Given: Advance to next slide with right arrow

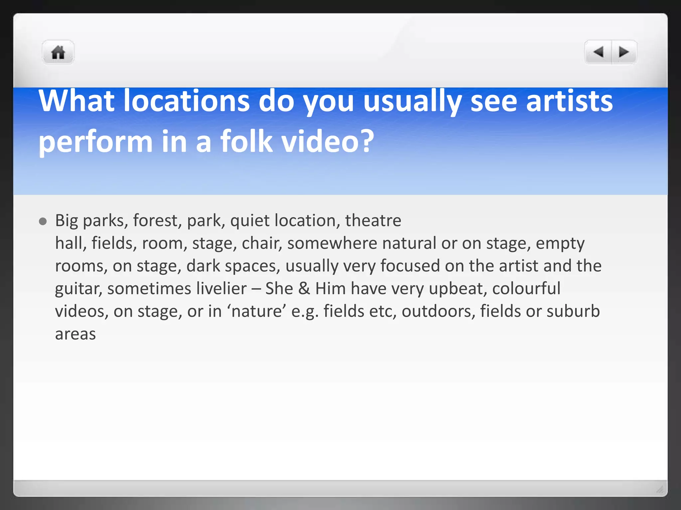Looking at the screenshot, I should click(624, 52).
